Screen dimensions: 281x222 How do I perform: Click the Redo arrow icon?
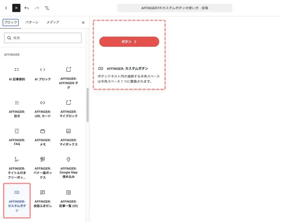coord(37,8)
